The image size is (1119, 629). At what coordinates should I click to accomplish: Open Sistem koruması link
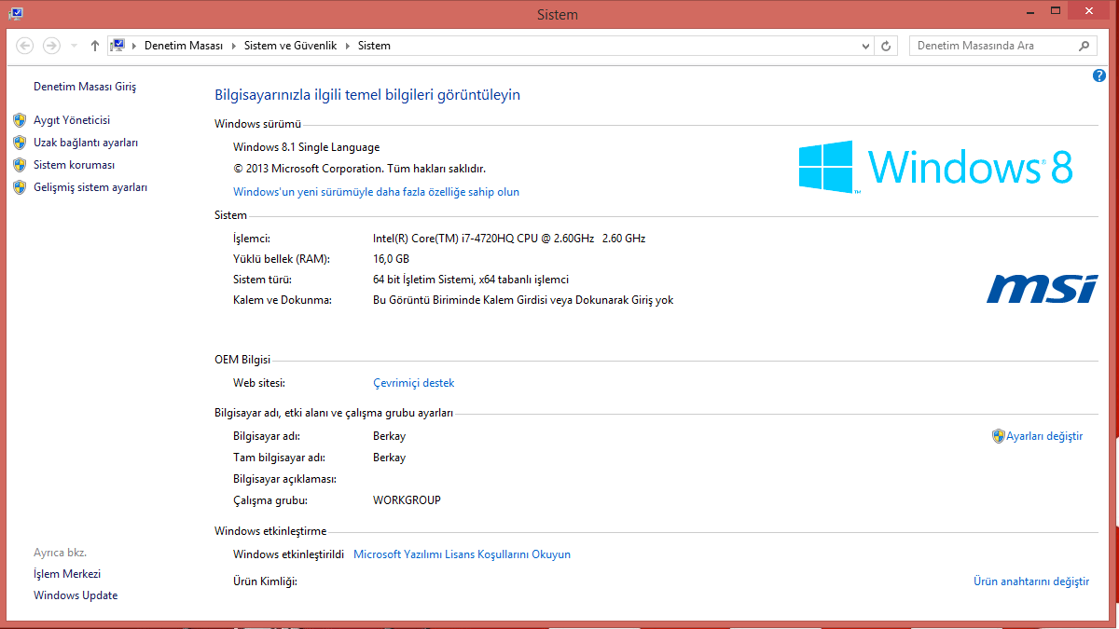pyautogui.click(x=75, y=165)
